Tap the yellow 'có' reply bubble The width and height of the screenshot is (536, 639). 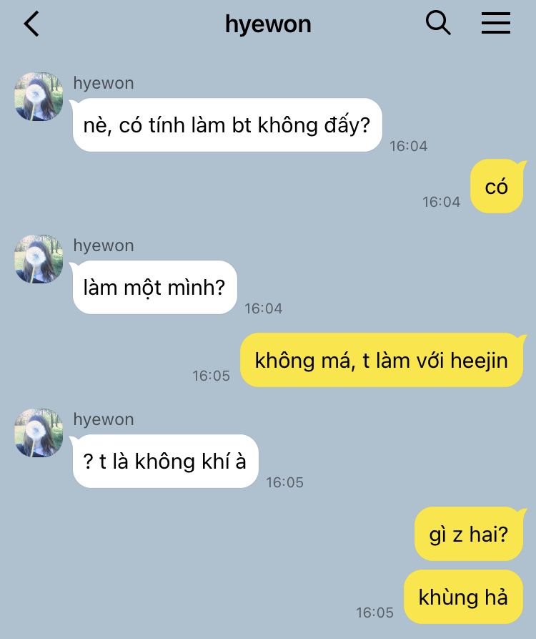[497, 186]
